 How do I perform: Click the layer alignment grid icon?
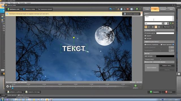[132, 9]
